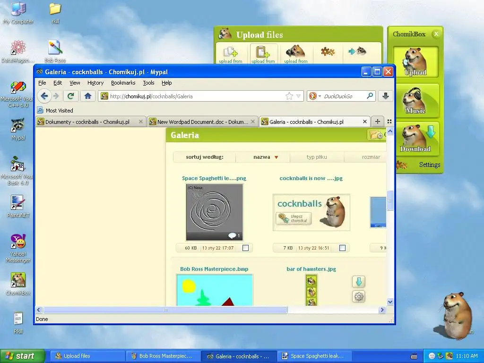Open the History menu
Screen dimensions: 484x363
tap(95, 83)
